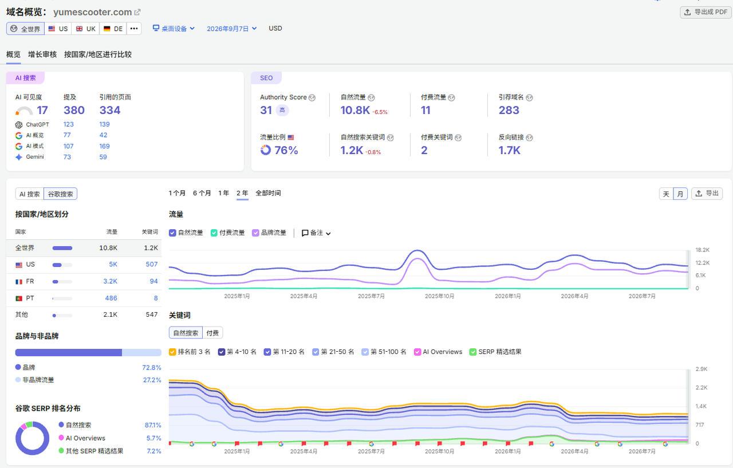Click the brand versus non-brand bar

88,353
